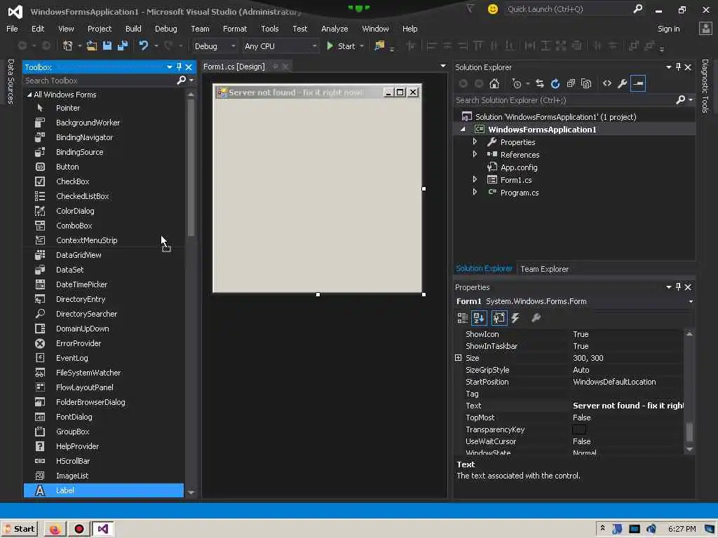Open the File menu
The height and width of the screenshot is (538, 718).
(13, 29)
